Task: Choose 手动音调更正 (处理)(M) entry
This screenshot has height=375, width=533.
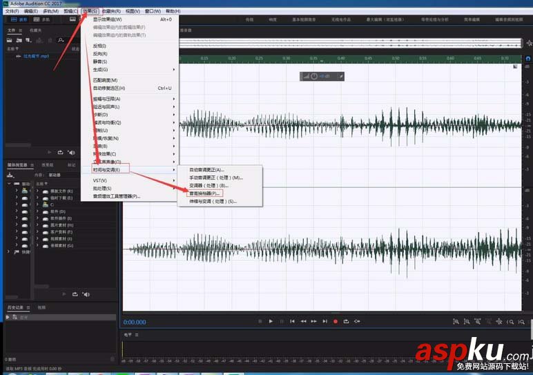Action: [x=220, y=177]
